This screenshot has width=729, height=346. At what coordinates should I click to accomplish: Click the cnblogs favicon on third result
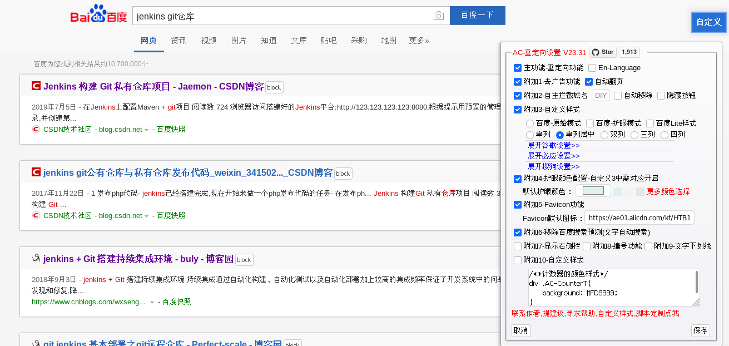(36, 259)
